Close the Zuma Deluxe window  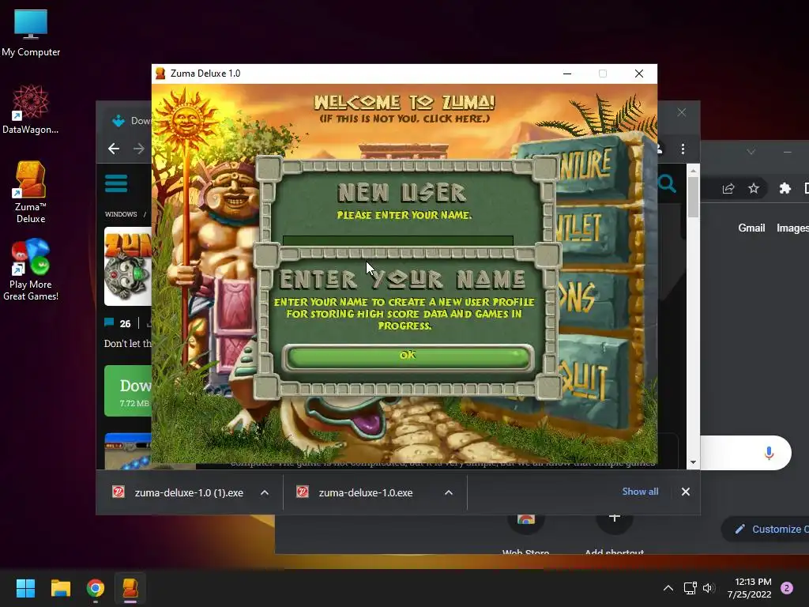pyautogui.click(x=638, y=74)
